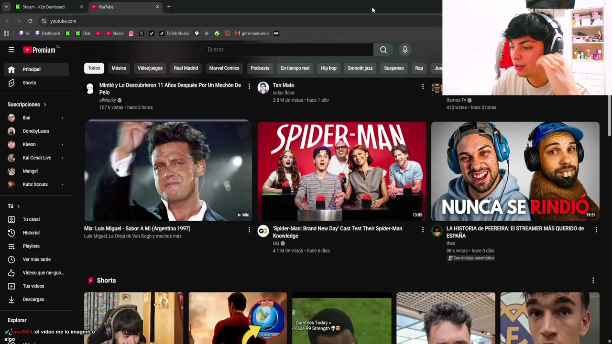Filter feed by Videojuegos chip
Screen dimensions: 612x344
point(150,68)
